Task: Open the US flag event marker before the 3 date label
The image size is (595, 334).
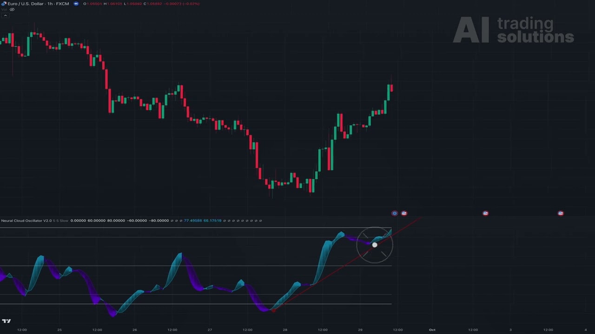Action: (485, 213)
